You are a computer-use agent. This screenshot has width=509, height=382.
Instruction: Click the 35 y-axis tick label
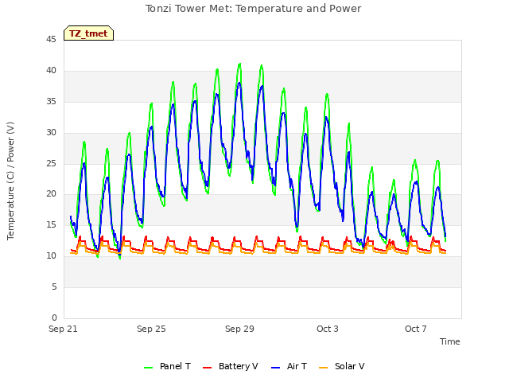tap(51, 102)
